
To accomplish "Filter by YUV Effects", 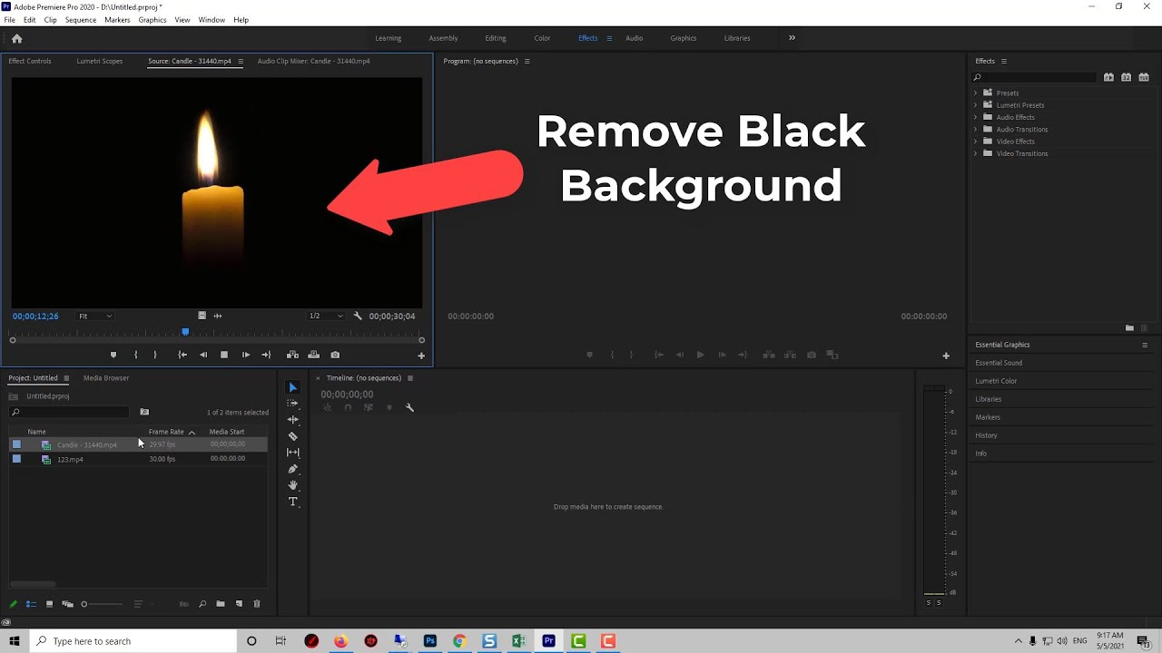I will point(1144,77).
